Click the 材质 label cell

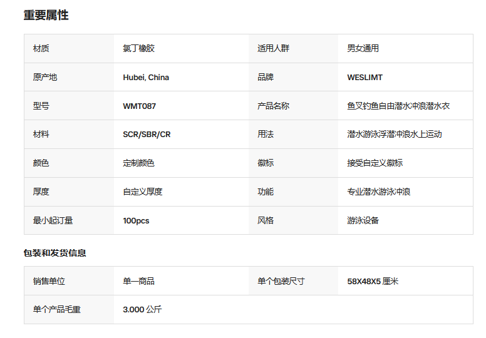[x=69, y=49]
